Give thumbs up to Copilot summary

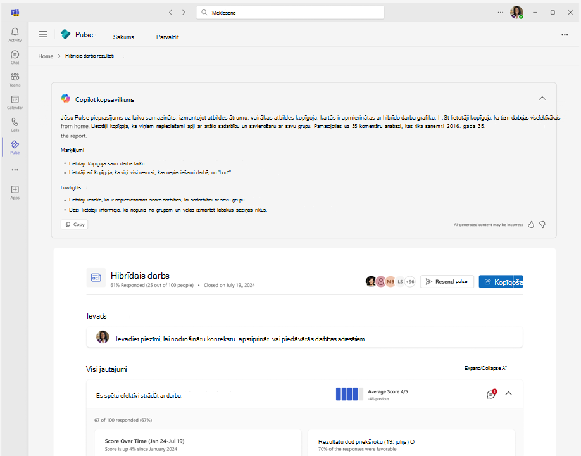pos(531,224)
